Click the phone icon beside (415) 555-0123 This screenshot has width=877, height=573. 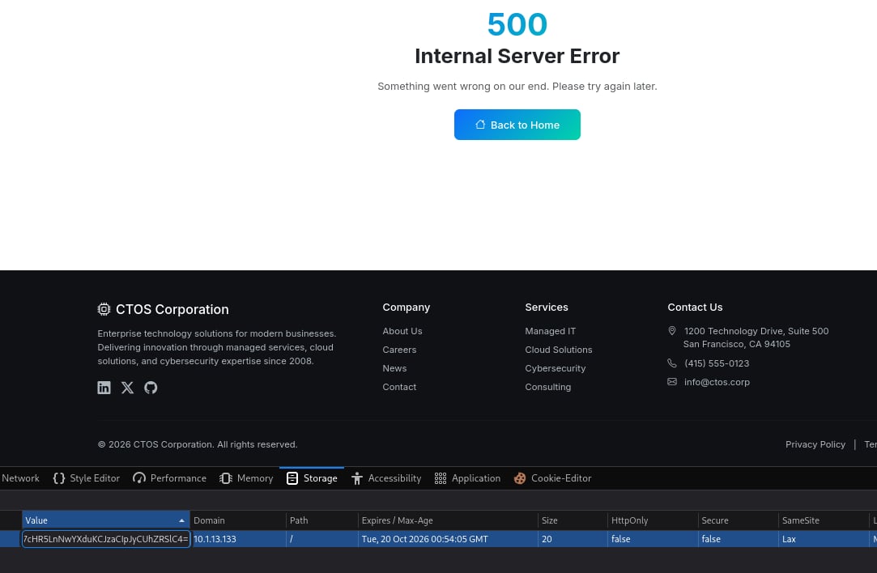pos(672,363)
